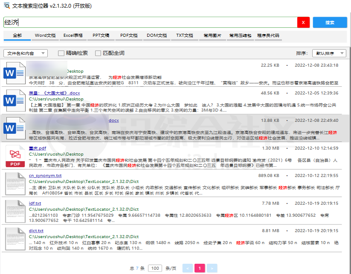The width and height of the screenshot is (351, 274).
Task: Click path C:\Users\ruoshui\Desktop under 重庆.pdf
Action: pos(56,154)
